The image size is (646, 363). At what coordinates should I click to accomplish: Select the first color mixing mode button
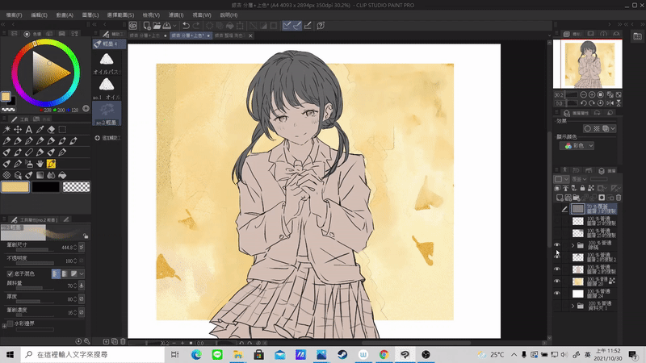(x=56, y=273)
